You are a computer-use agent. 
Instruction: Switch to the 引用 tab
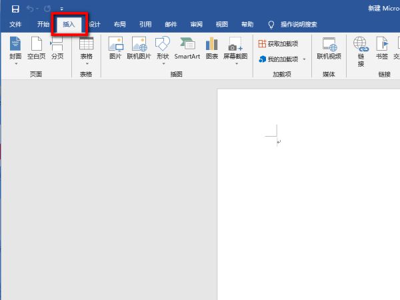click(x=145, y=25)
